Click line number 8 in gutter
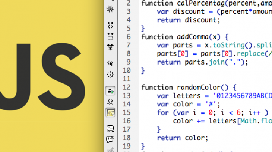 [129, 54]
